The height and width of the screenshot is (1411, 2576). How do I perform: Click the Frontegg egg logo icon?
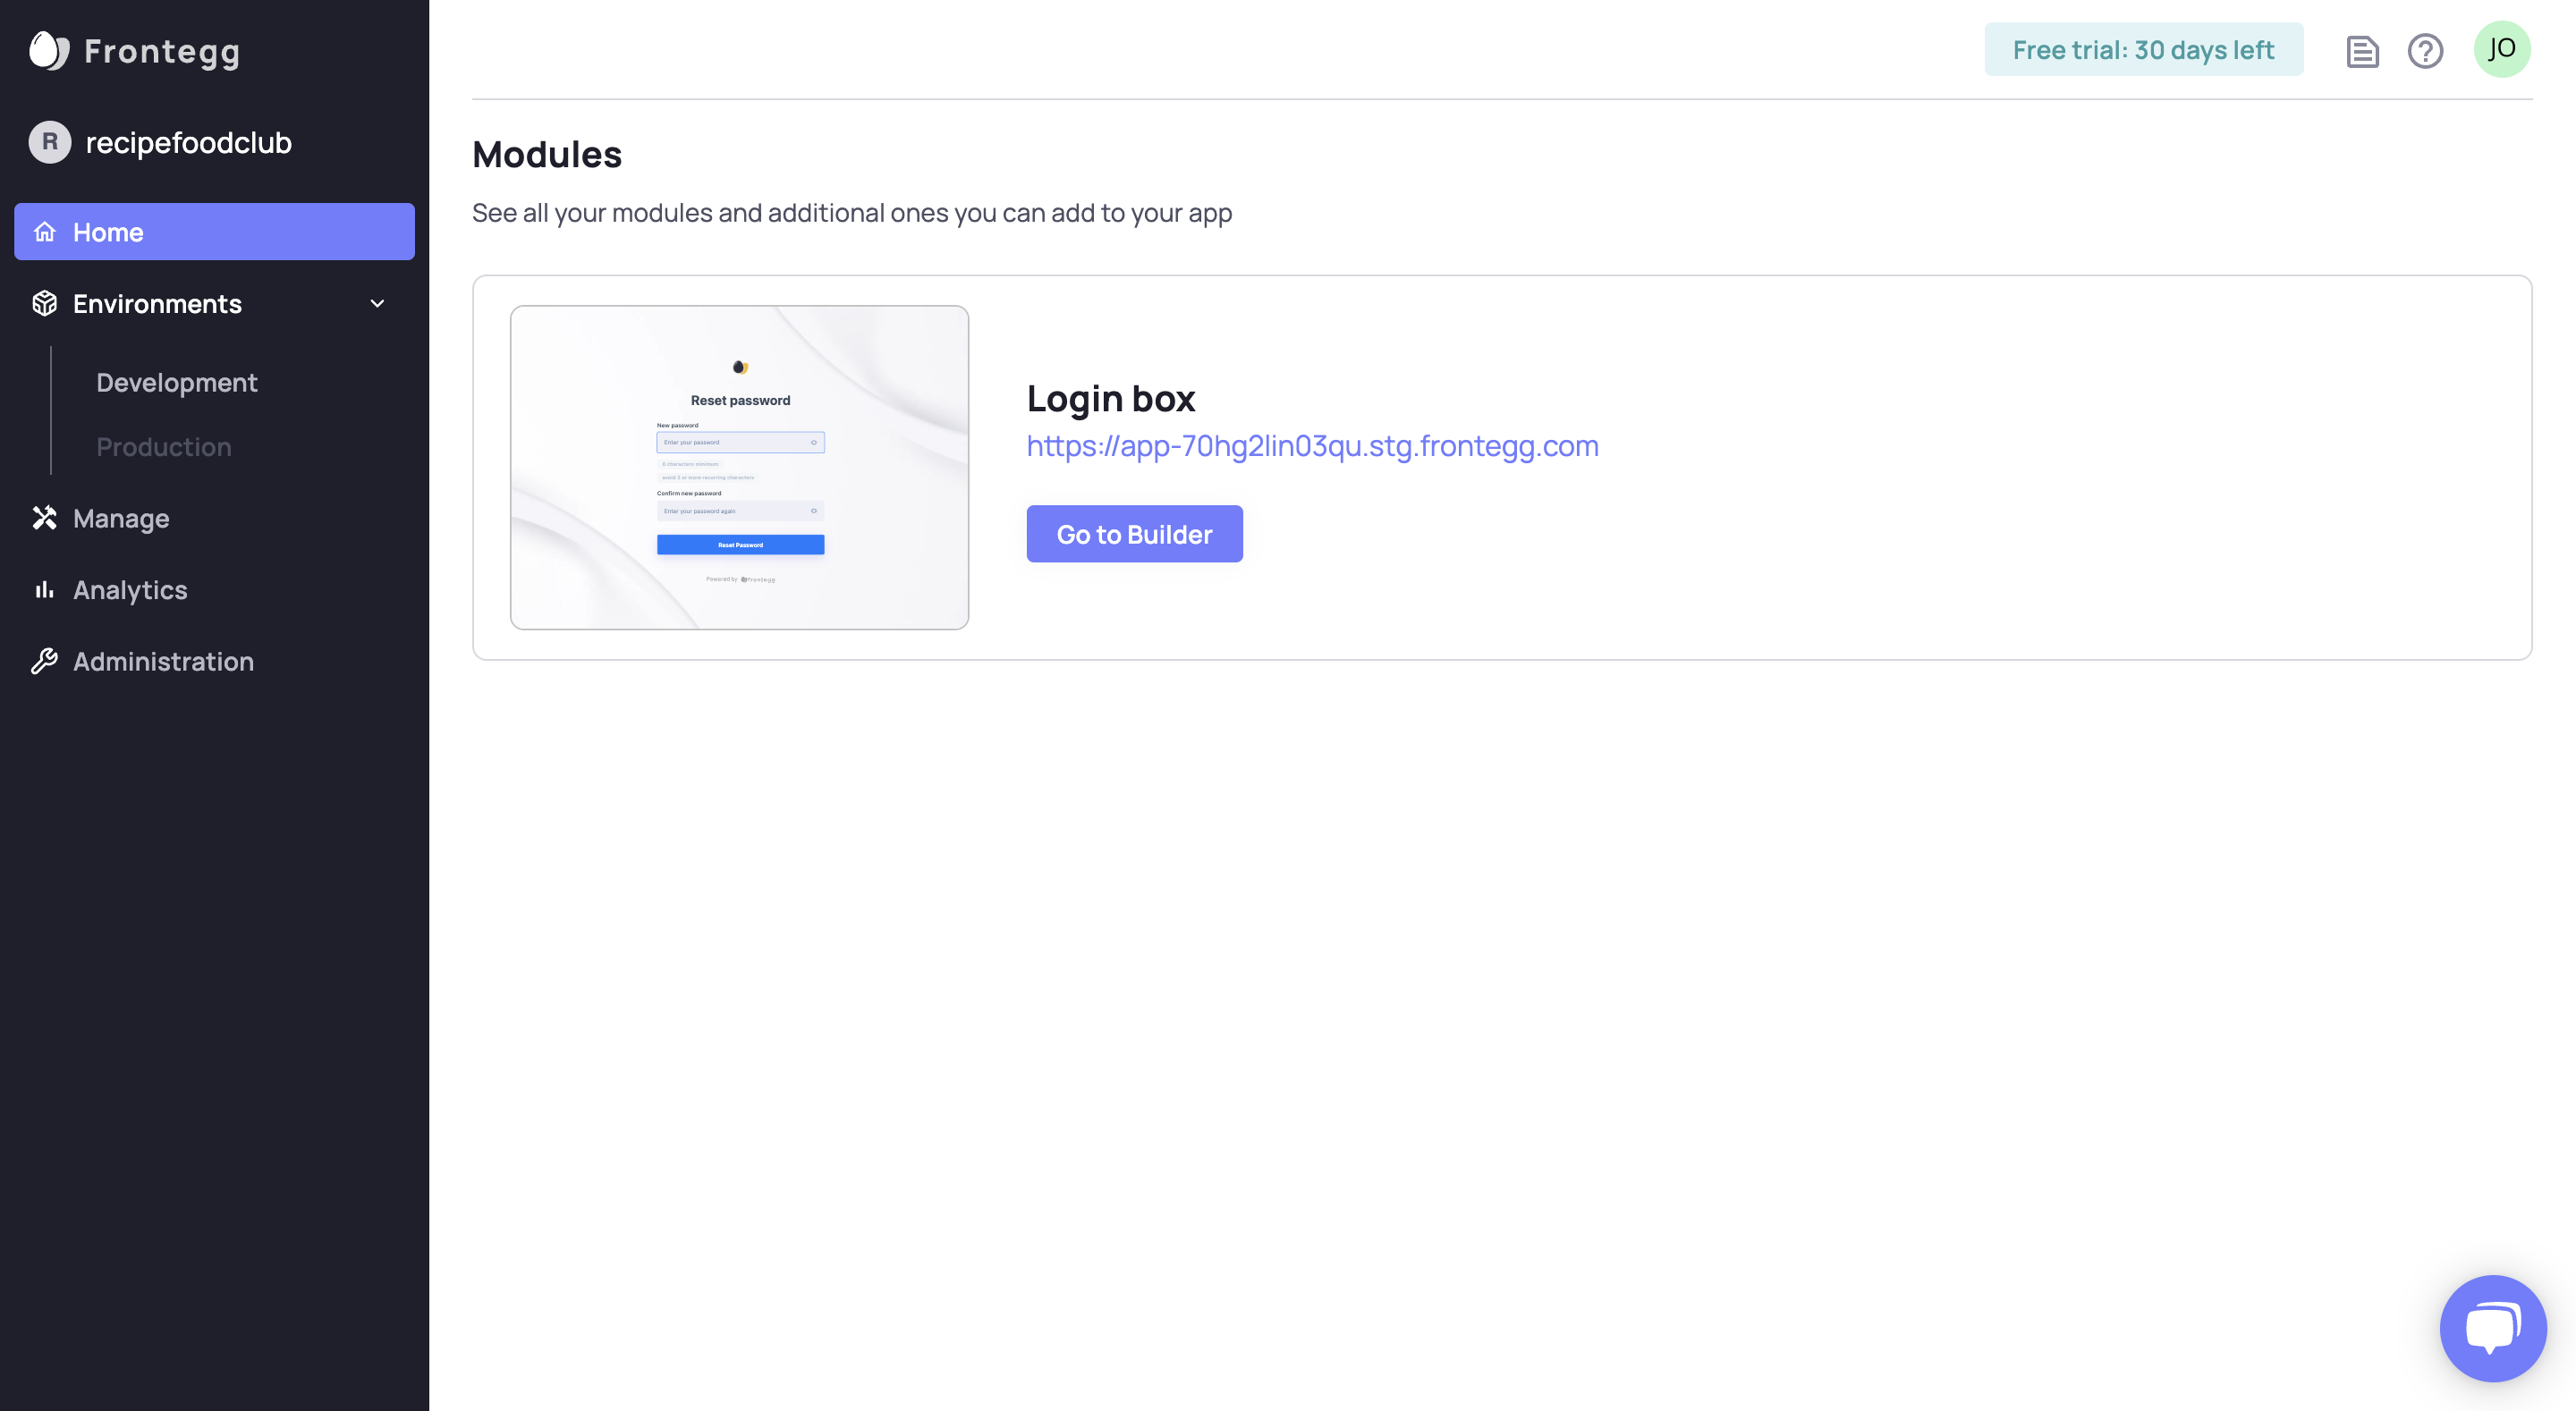(x=48, y=51)
